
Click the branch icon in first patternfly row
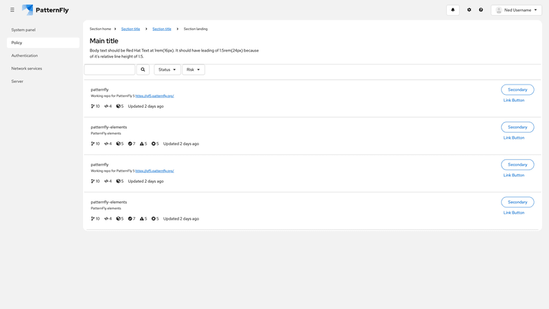(x=93, y=106)
